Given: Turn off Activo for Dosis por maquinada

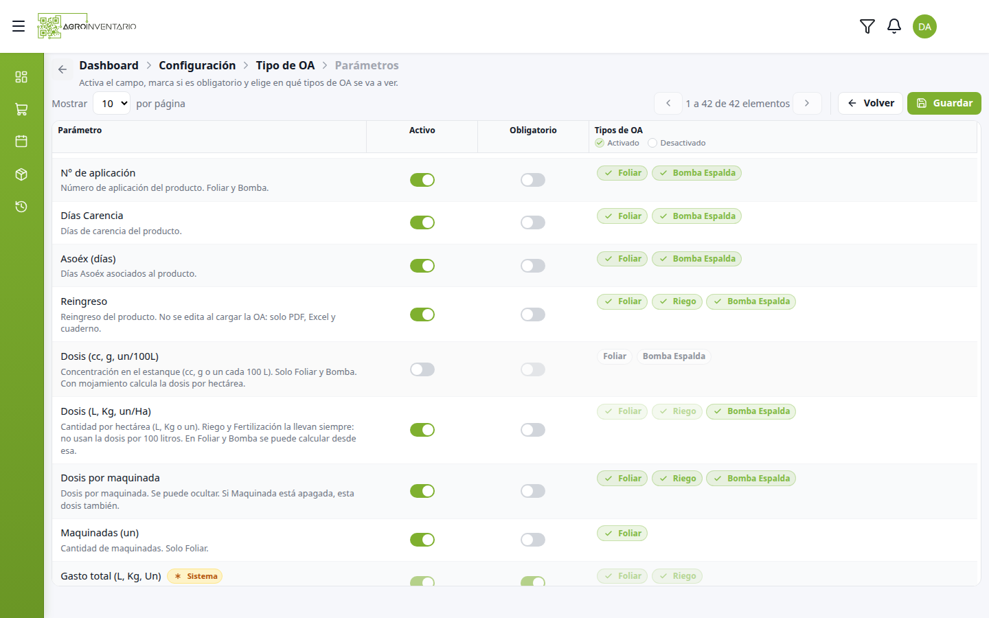Looking at the screenshot, I should pos(422,491).
